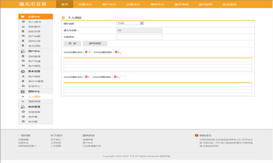Viewport: 273px width, 163px height.
Task: Click the user icon beside 用户中心
Action: pyautogui.click(x=23, y=51)
